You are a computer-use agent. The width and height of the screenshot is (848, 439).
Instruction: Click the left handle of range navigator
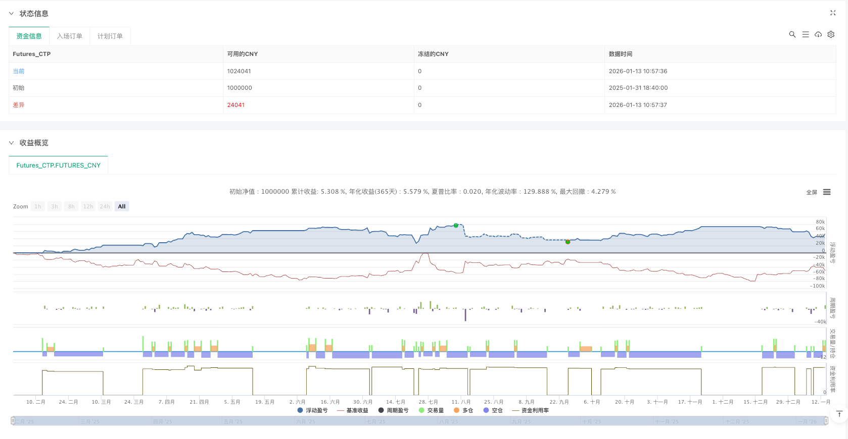13,421
